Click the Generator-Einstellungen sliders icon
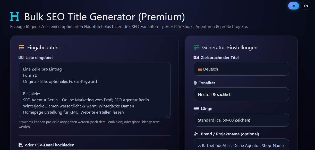 click(196, 47)
